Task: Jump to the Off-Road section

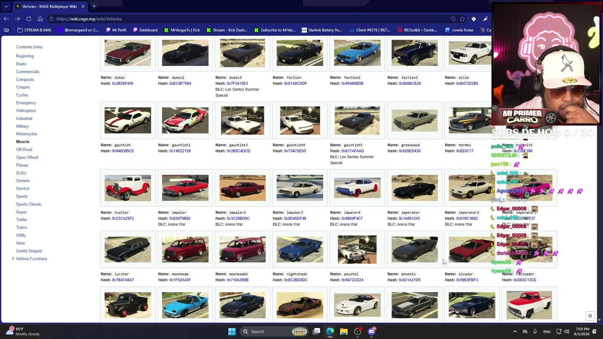Action: [x=24, y=150]
